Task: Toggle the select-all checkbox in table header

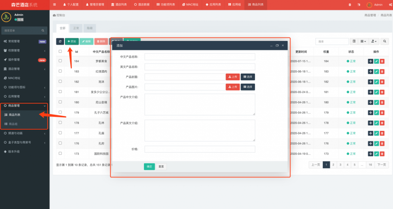Action: (x=60, y=51)
